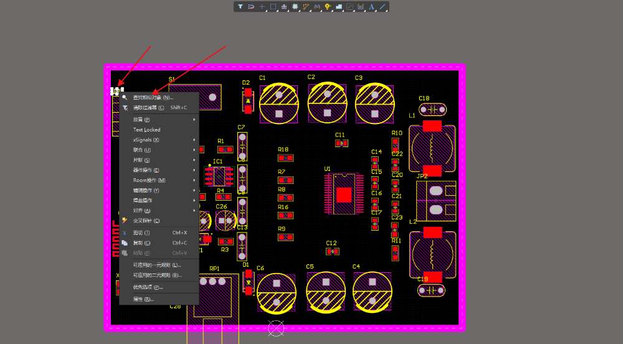Select the net highlight tool in active bar
The image size is (623, 344).
(x=251, y=7)
